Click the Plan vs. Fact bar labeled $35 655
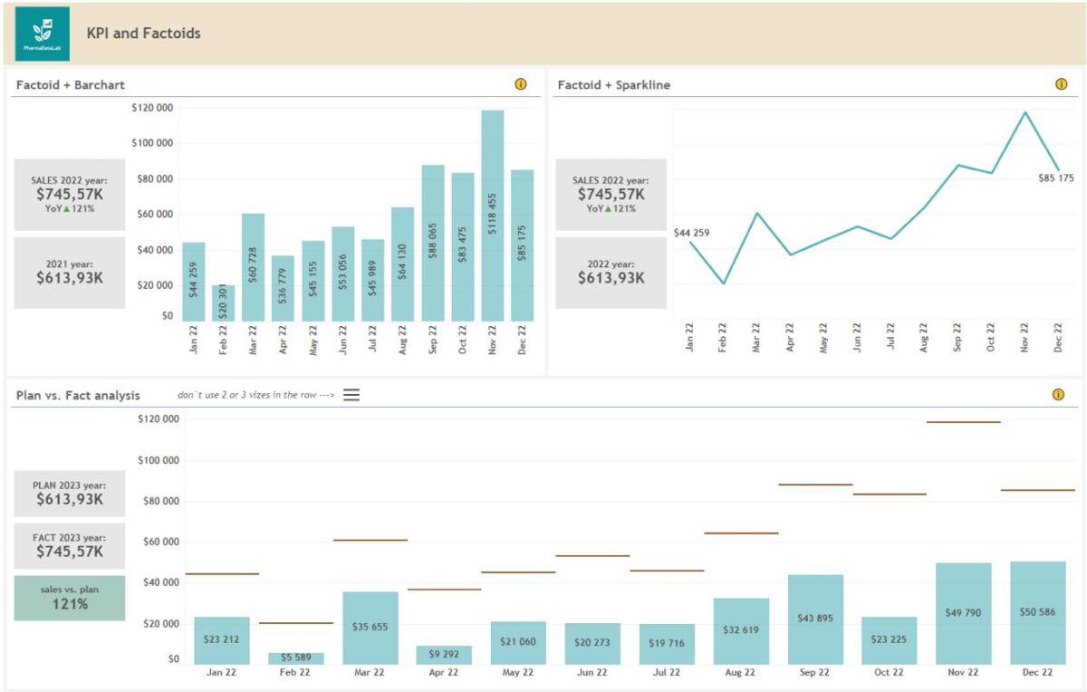Image resolution: width=1087 pixels, height=692 pixels. (370, 628)
